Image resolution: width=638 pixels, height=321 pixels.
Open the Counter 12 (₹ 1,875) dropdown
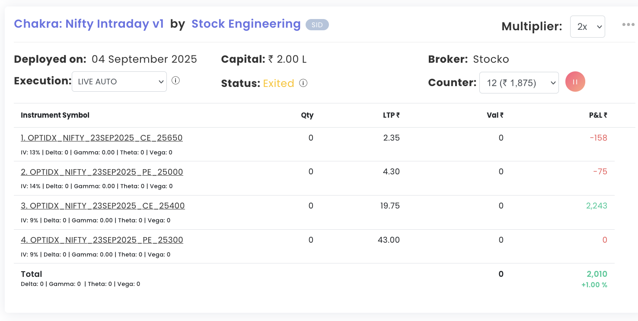point(519,83)
